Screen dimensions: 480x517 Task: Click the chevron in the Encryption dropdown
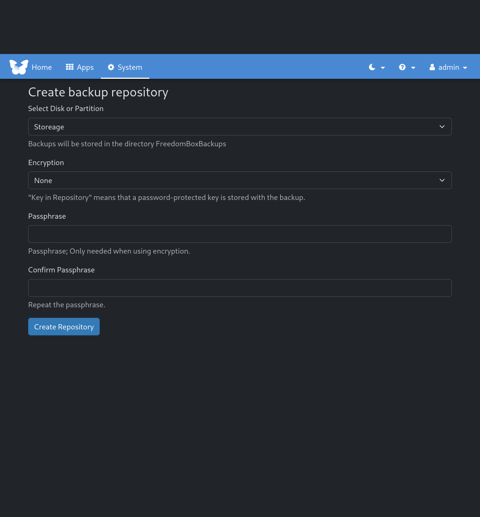(442, 180)
